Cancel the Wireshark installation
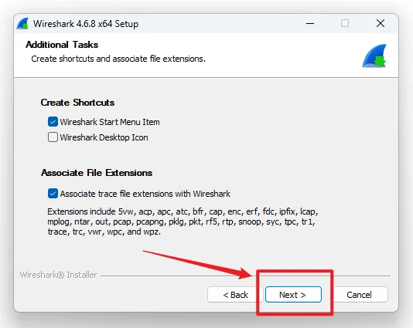This screenshot has width=413, height=328. 359,295
